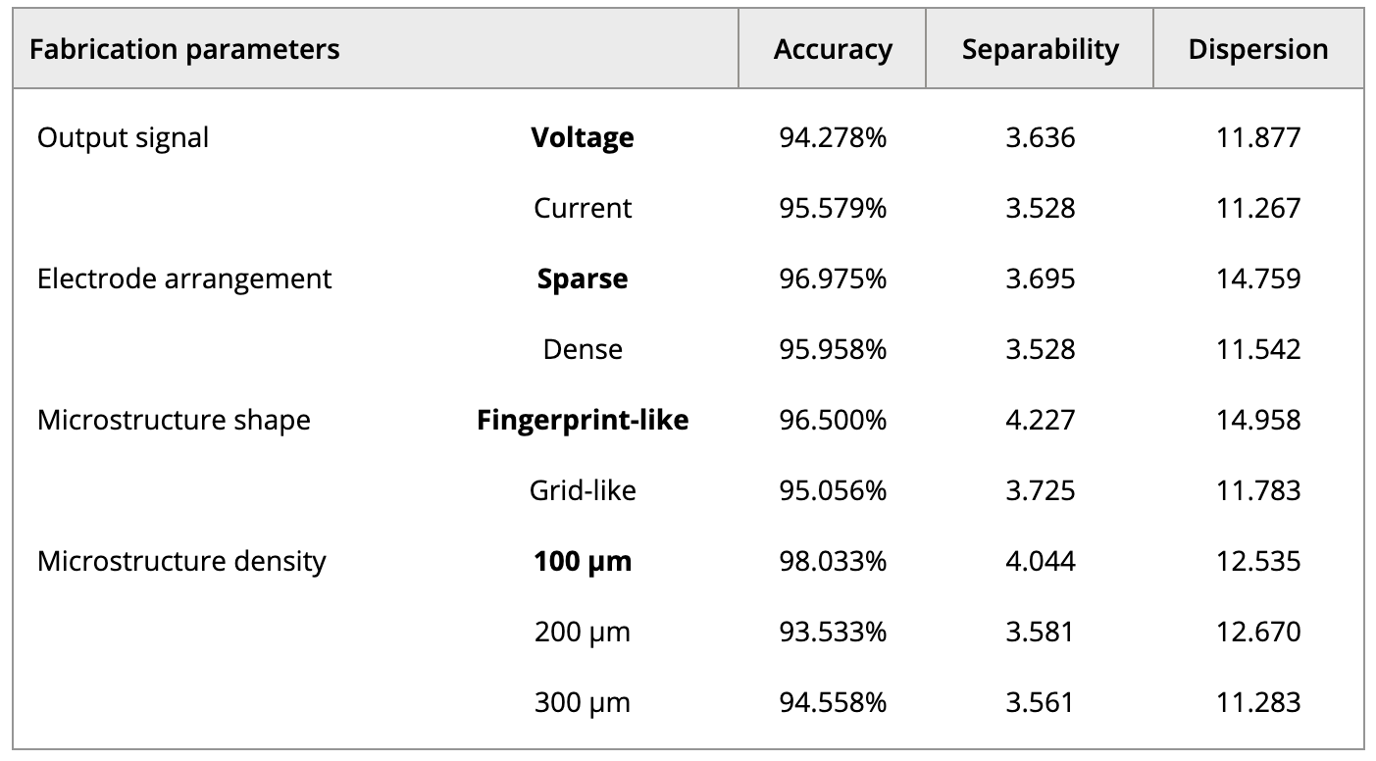The height and width of the screenshot is (761, 1376).
Task: Click the Sparse electrode arrangement cell
Action: [x=583, y=279]
